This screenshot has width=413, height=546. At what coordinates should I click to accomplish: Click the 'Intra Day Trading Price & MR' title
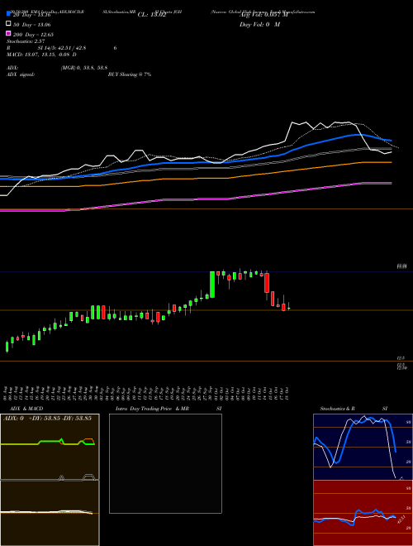tap(152, 409)
